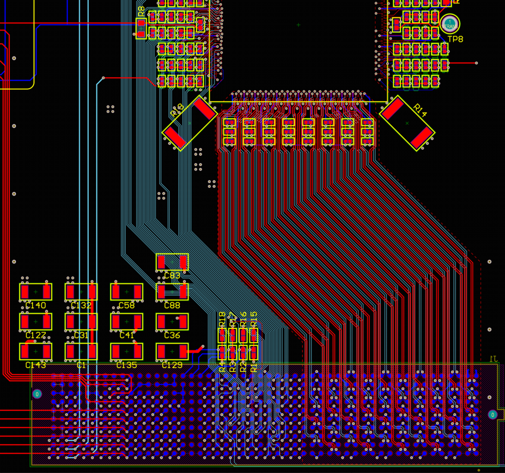Pick capacitor C83 above C88
This screenshot has height=473, width=505.
(172, 262)
